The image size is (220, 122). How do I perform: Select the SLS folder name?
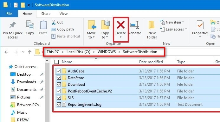[71, 98]
